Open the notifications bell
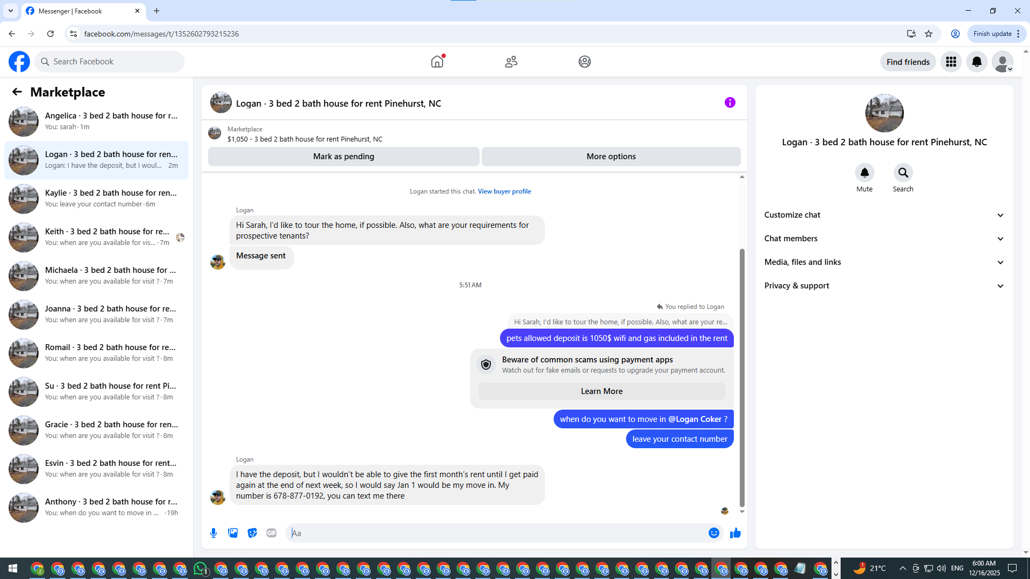This screenshot has height=579, width=1030. (977, 62)
